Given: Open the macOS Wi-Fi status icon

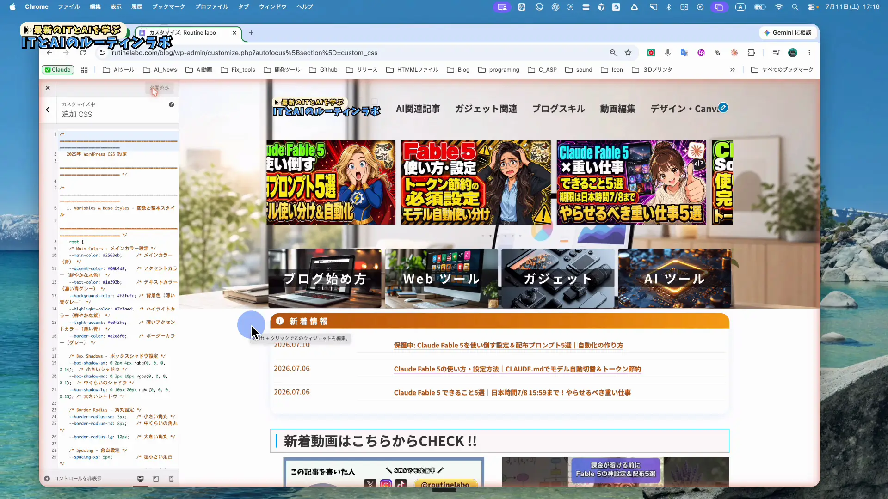Looking at the screenshot, I should [779, 6].
